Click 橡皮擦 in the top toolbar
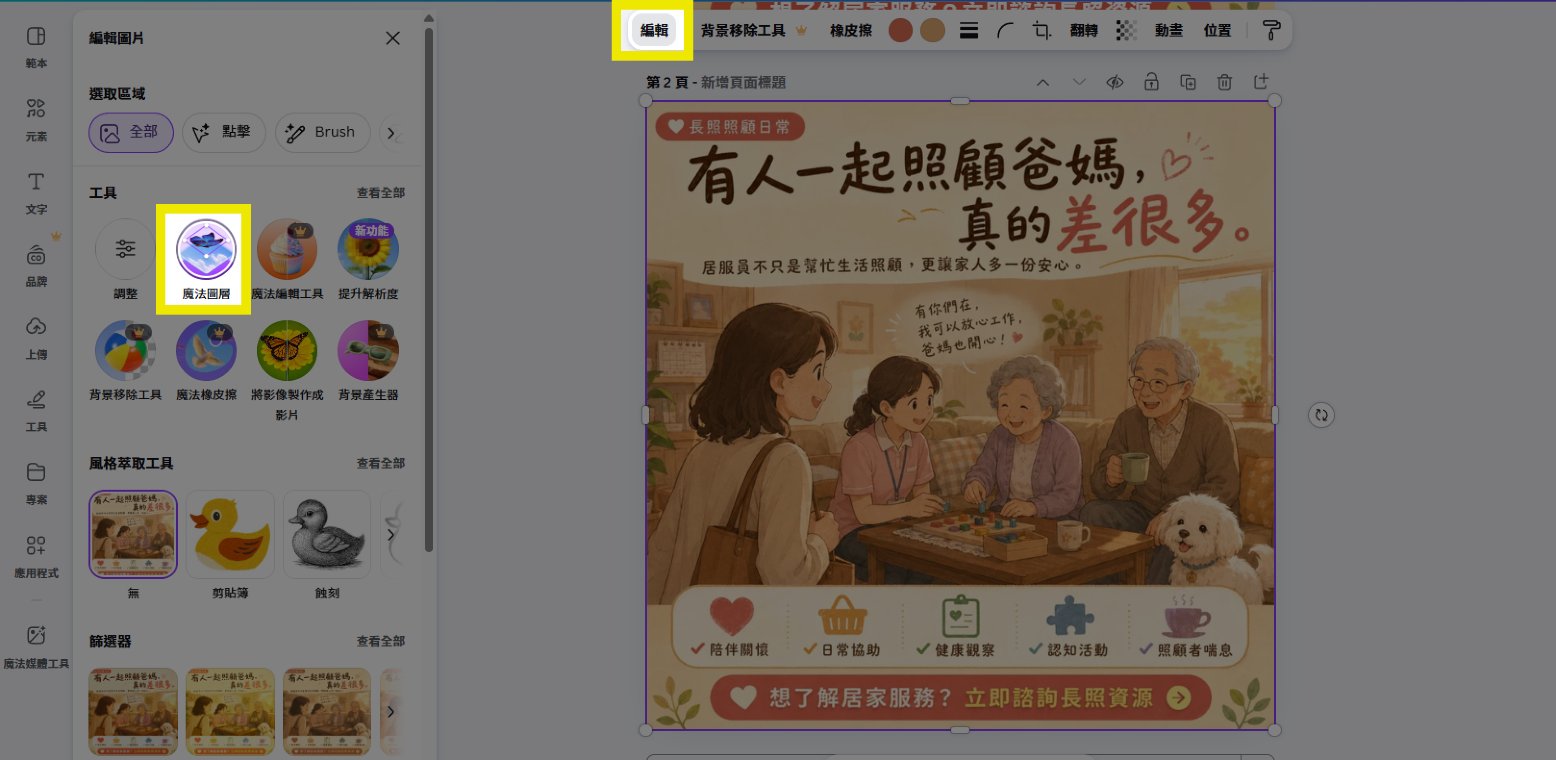 851,30
